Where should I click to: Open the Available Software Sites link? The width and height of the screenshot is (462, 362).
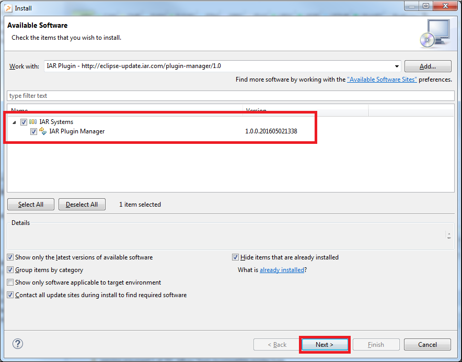[x=382, y=80]
